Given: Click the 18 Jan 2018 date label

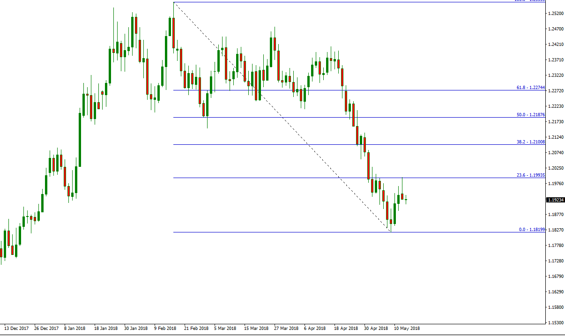Looking at the screenshot, I should click(x=106, y=329).
